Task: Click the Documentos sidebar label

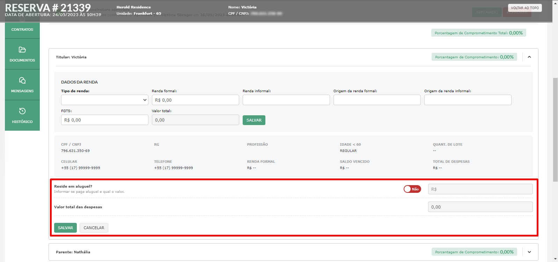Action: (22, 60)
